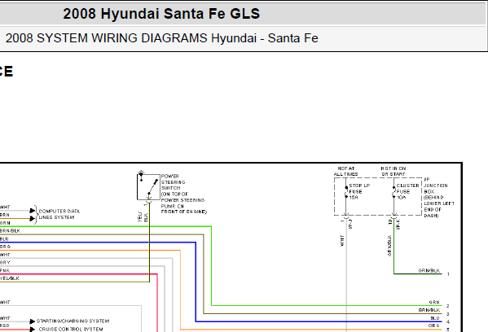Click the 'HOT IN ON OR START' label
Image resolution: width=488 pixels, height=332 pixels.
click(393, 171)
